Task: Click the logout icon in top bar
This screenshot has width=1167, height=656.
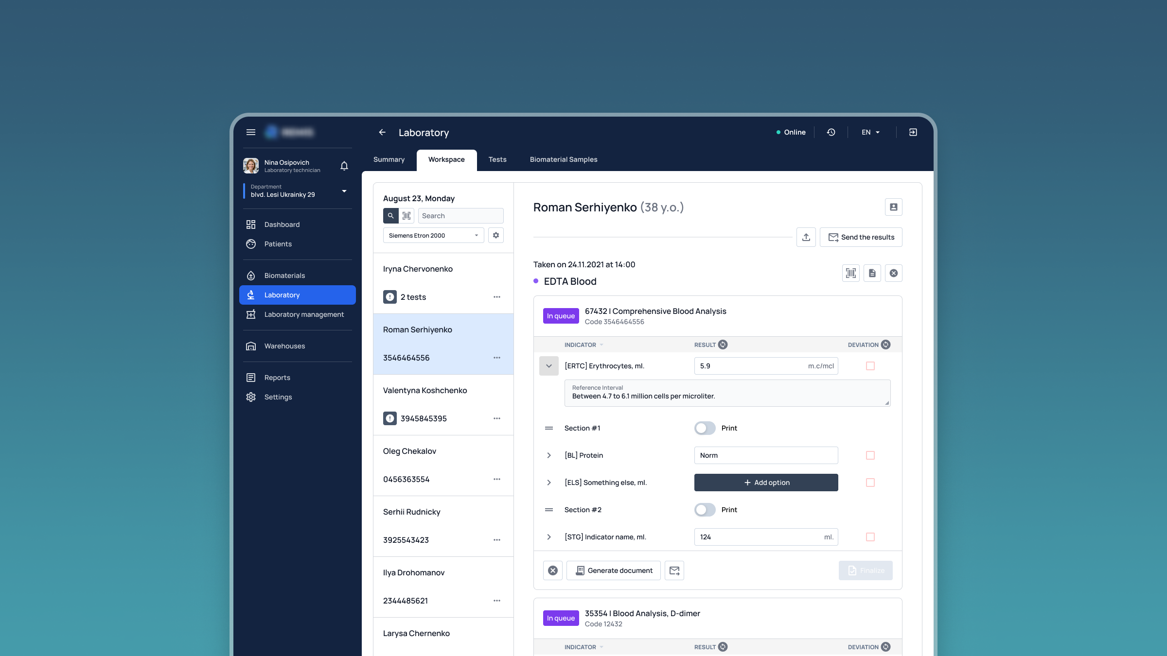Action: tap(913, 132)
